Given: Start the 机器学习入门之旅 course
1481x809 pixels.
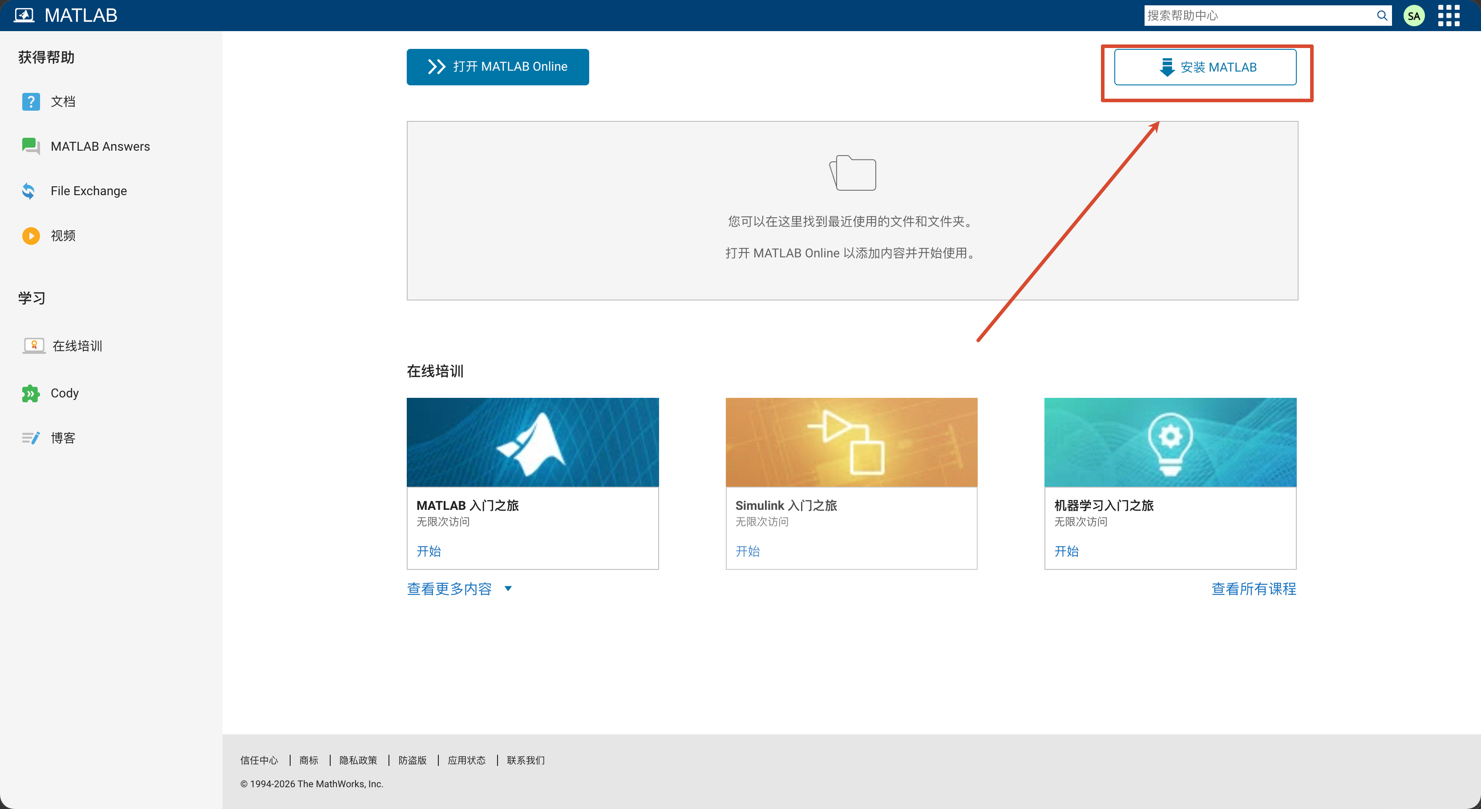Looking at the screenshot, I should pos(1067,551).
